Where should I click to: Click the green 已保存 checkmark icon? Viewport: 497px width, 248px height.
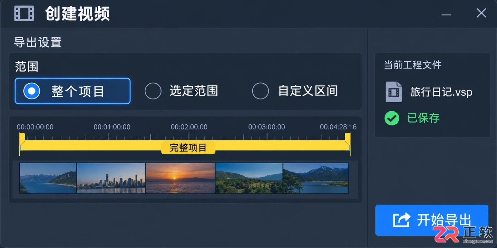[392, 118]
